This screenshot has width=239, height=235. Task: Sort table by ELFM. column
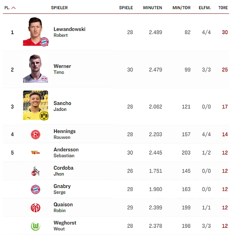(x=205, y=8)
